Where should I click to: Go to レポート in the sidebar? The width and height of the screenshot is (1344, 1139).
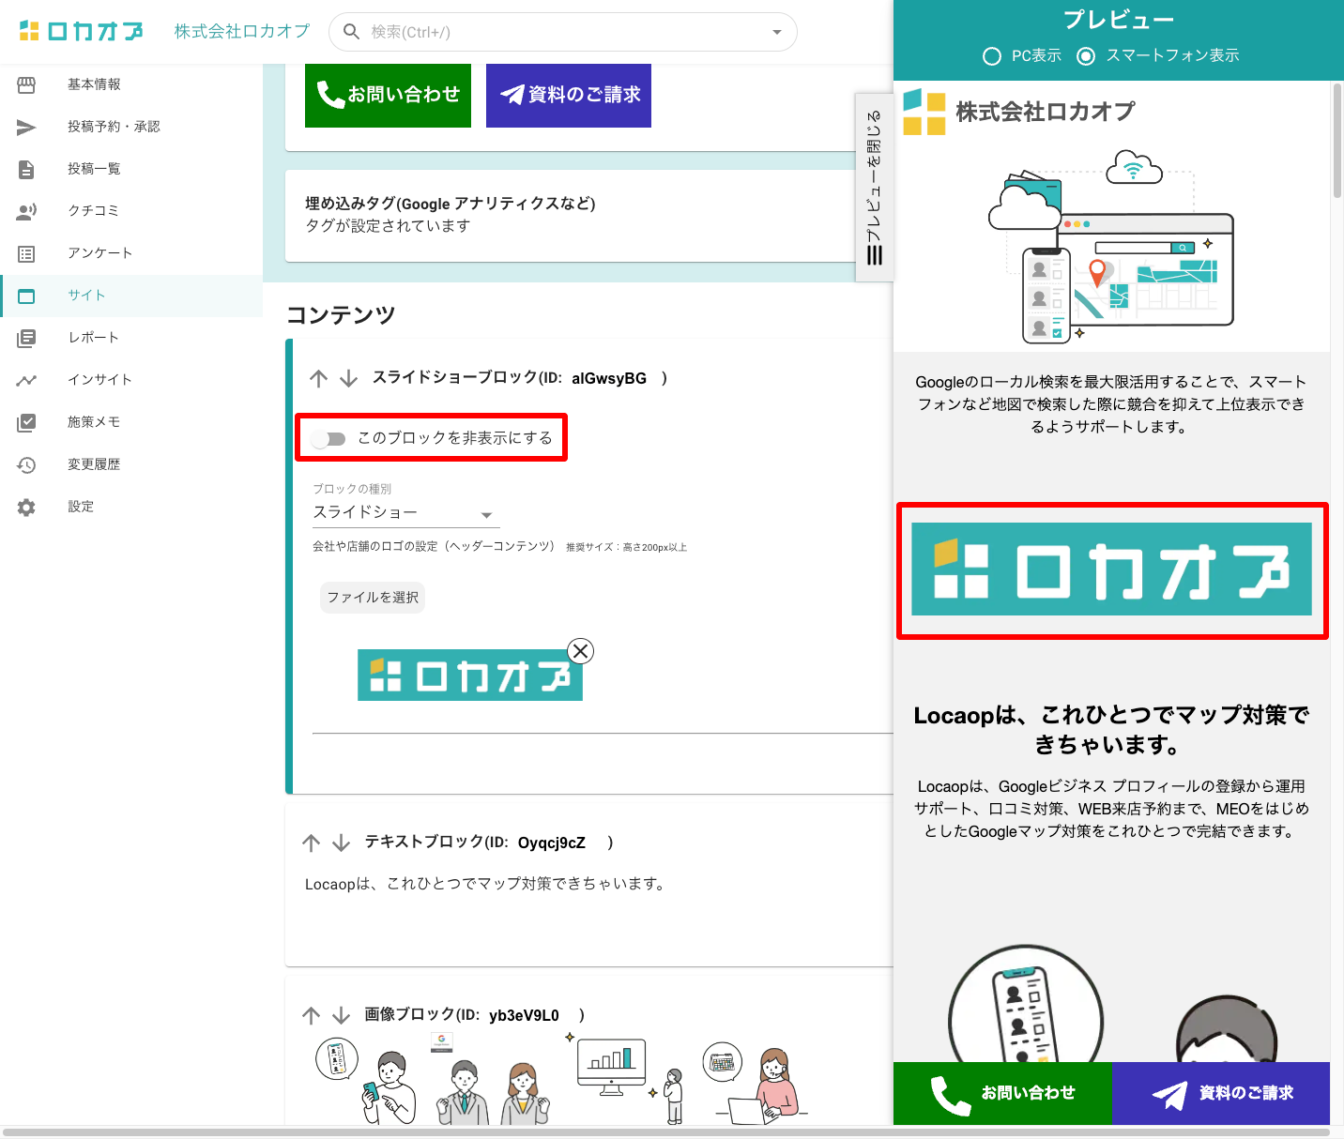tap(93, 338)
